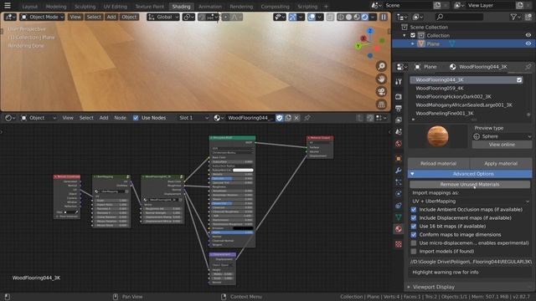Open the Object Constraints properties tab
Viewport: 536px width, 301px height.
tap(399, 206)
